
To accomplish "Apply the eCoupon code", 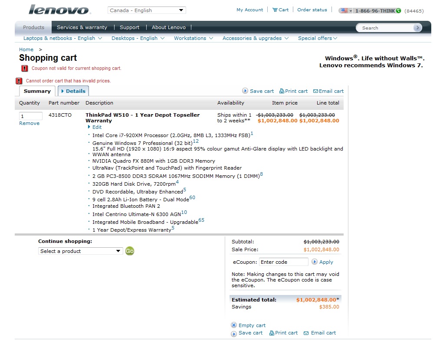I will coord(322,262).
